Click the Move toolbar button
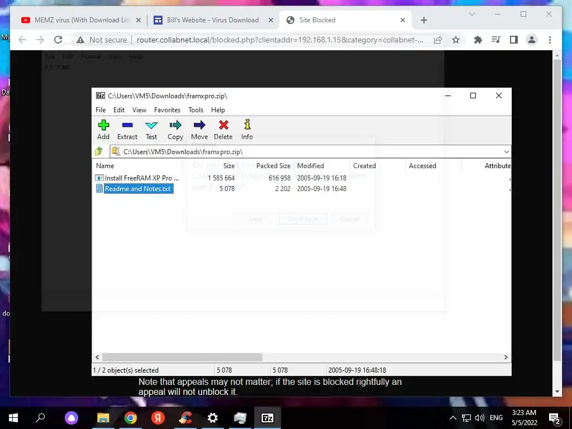This screenshot has height=429, width=572. click(x=199, y=130)
